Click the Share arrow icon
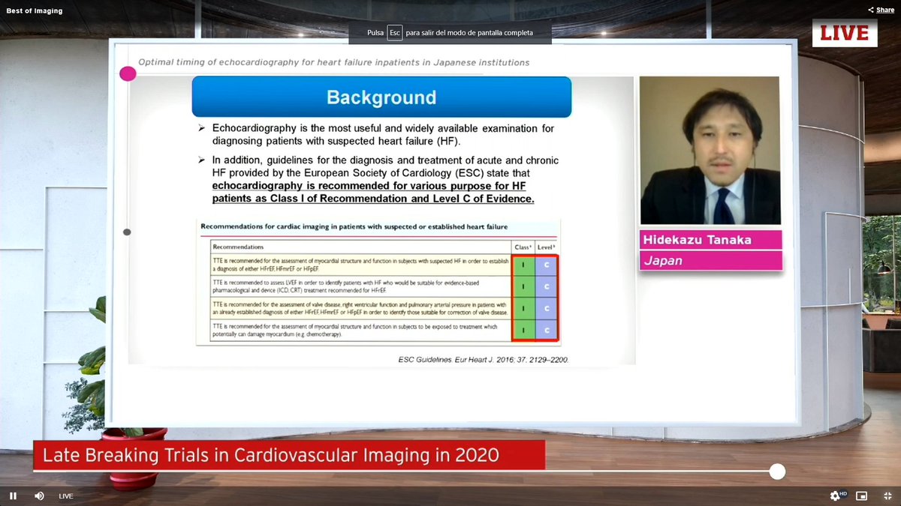The height and width of the screenshot is (506, 901). pos(872,10)
